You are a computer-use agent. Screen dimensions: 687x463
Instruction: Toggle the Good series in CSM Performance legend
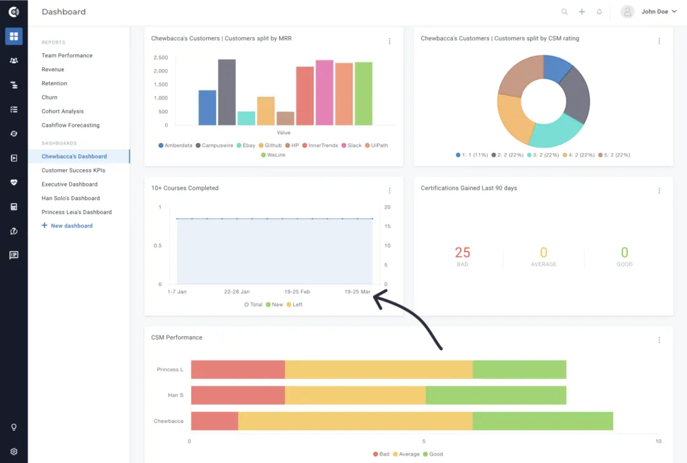click(433, 454)
